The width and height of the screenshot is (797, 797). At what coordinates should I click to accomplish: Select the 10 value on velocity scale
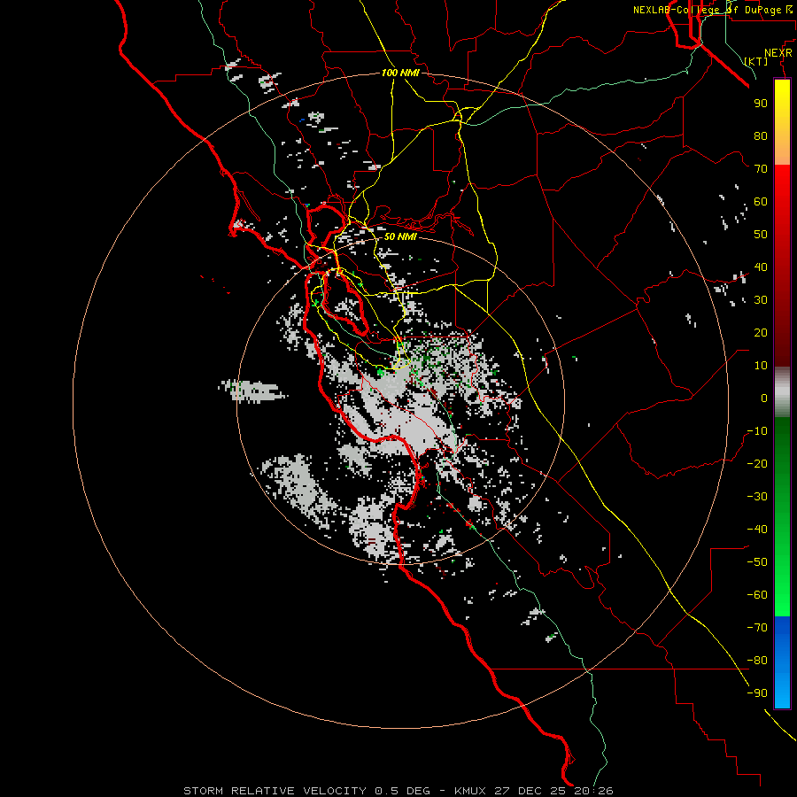tap(761, 366)
